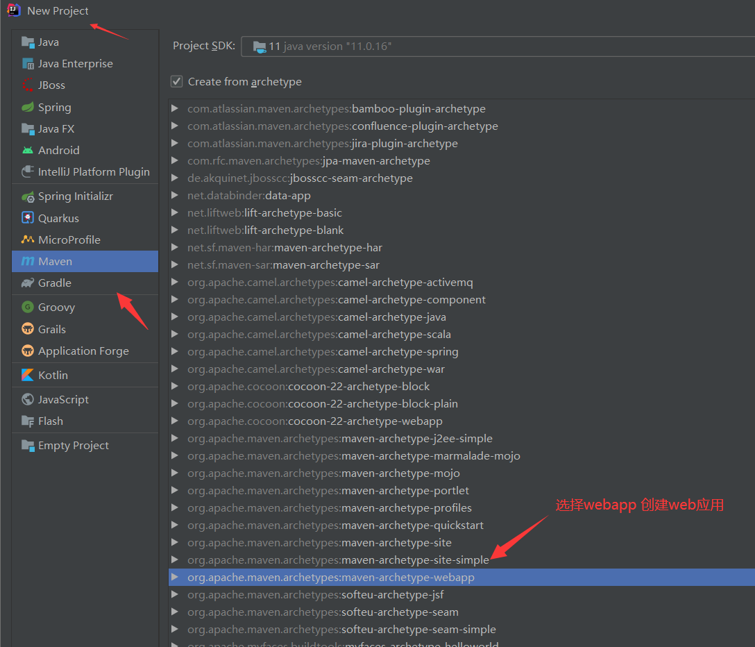
Task: Choose Gradle project type
Action: [x=85, y=283]
